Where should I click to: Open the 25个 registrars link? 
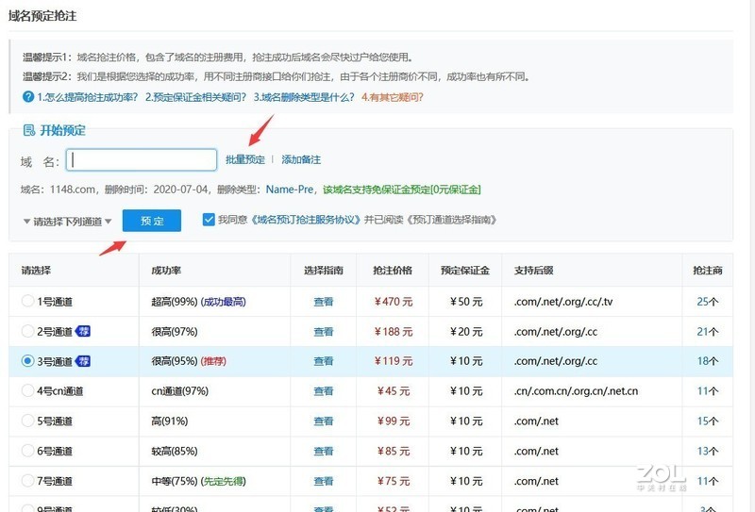click(x=707, y=302)
